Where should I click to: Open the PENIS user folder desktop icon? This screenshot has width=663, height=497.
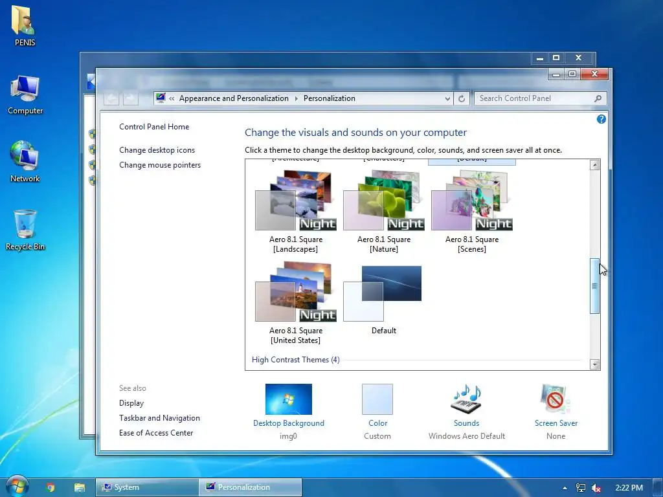coord(25,25)
